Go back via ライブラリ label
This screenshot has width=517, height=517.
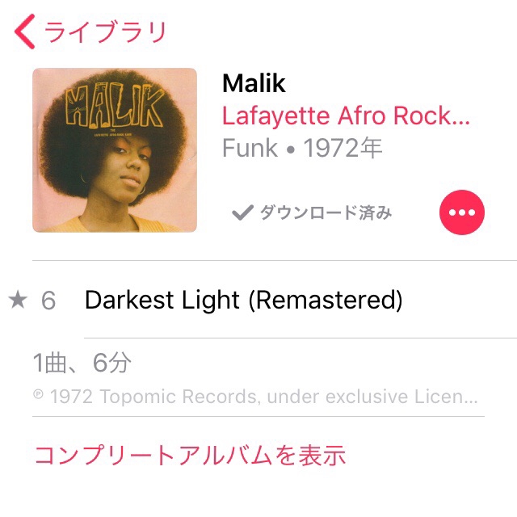[105, 32]
